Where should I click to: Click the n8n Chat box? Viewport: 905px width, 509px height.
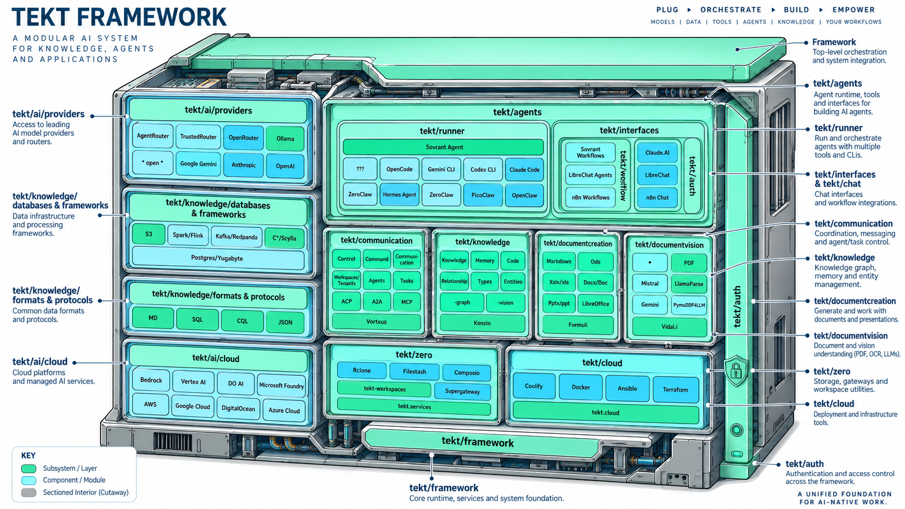click(657, 197)
